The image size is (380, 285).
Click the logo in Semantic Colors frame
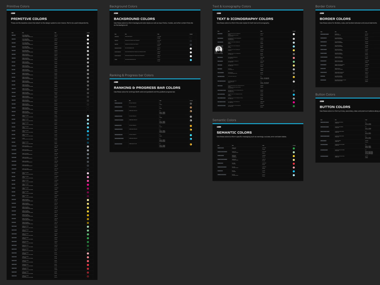pyautogui.click(x=219, y=127)
